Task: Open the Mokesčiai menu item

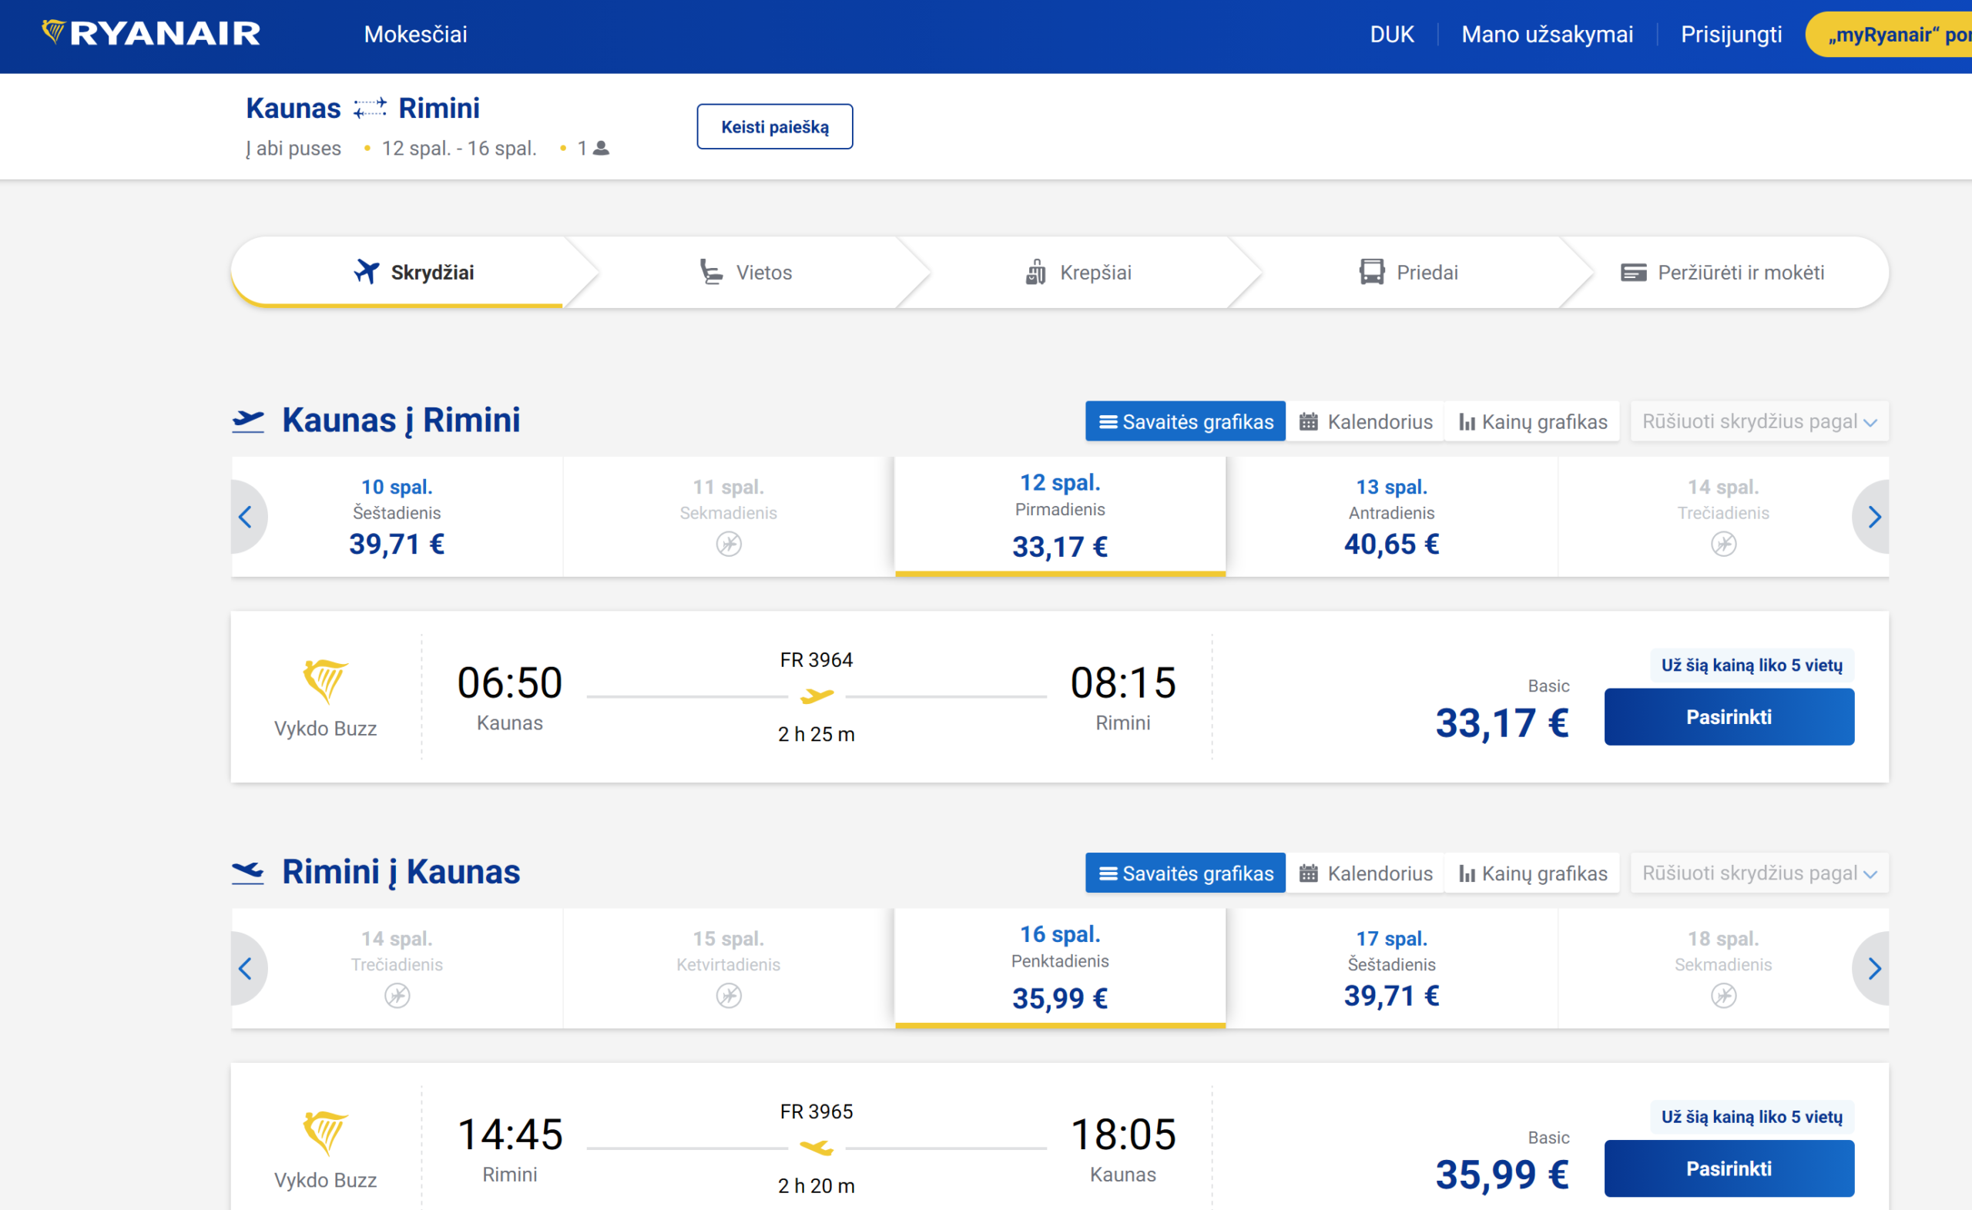Action: [415, 35]
